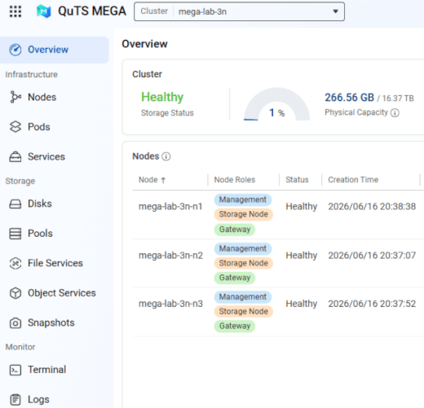
Task: Click the File Services icon
Action: (15, 263)
